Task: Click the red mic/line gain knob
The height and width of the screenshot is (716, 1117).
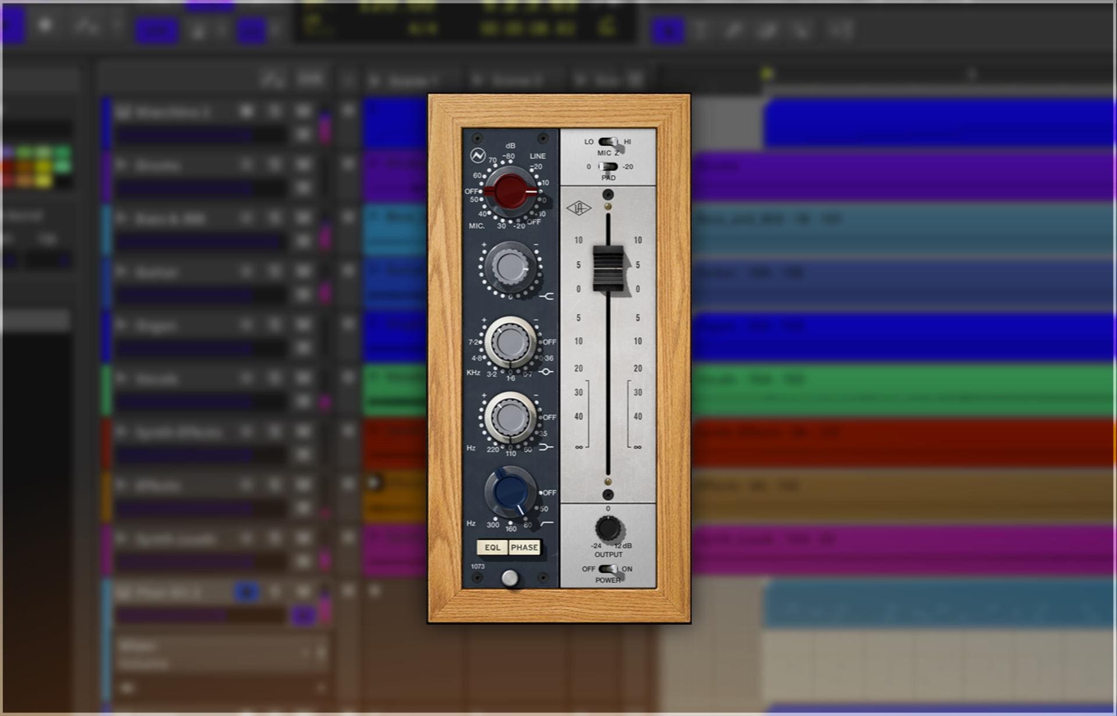Action: (510, 192)
